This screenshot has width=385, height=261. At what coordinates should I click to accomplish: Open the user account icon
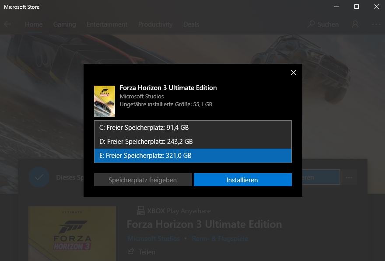point(355,24)
